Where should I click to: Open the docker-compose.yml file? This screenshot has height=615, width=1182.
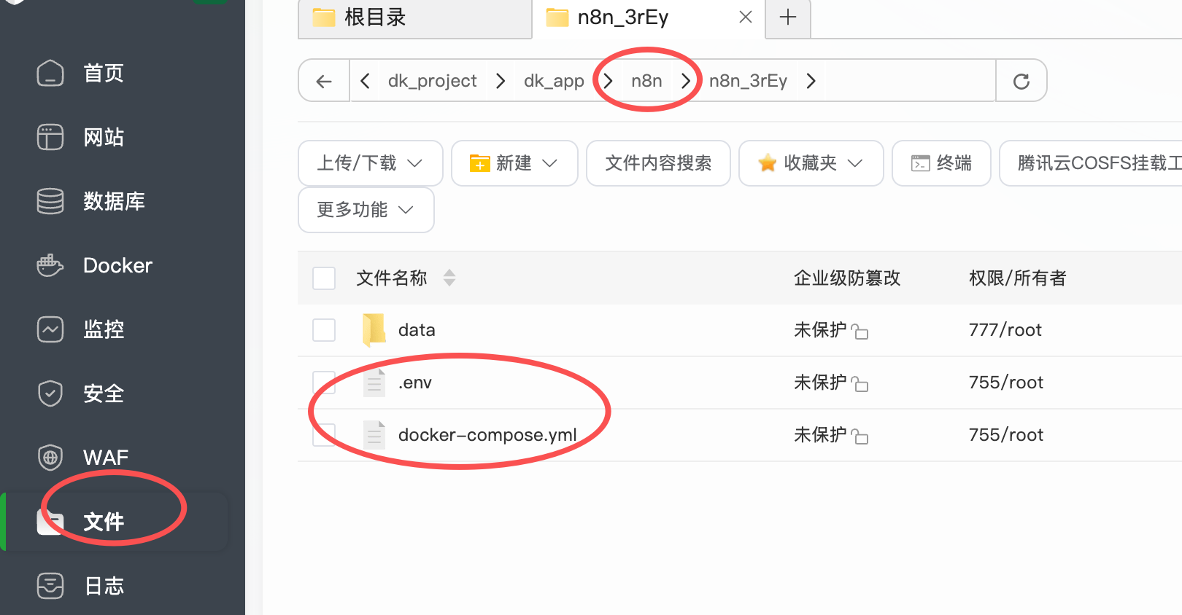pyautogui.click(x=487, y=435)
